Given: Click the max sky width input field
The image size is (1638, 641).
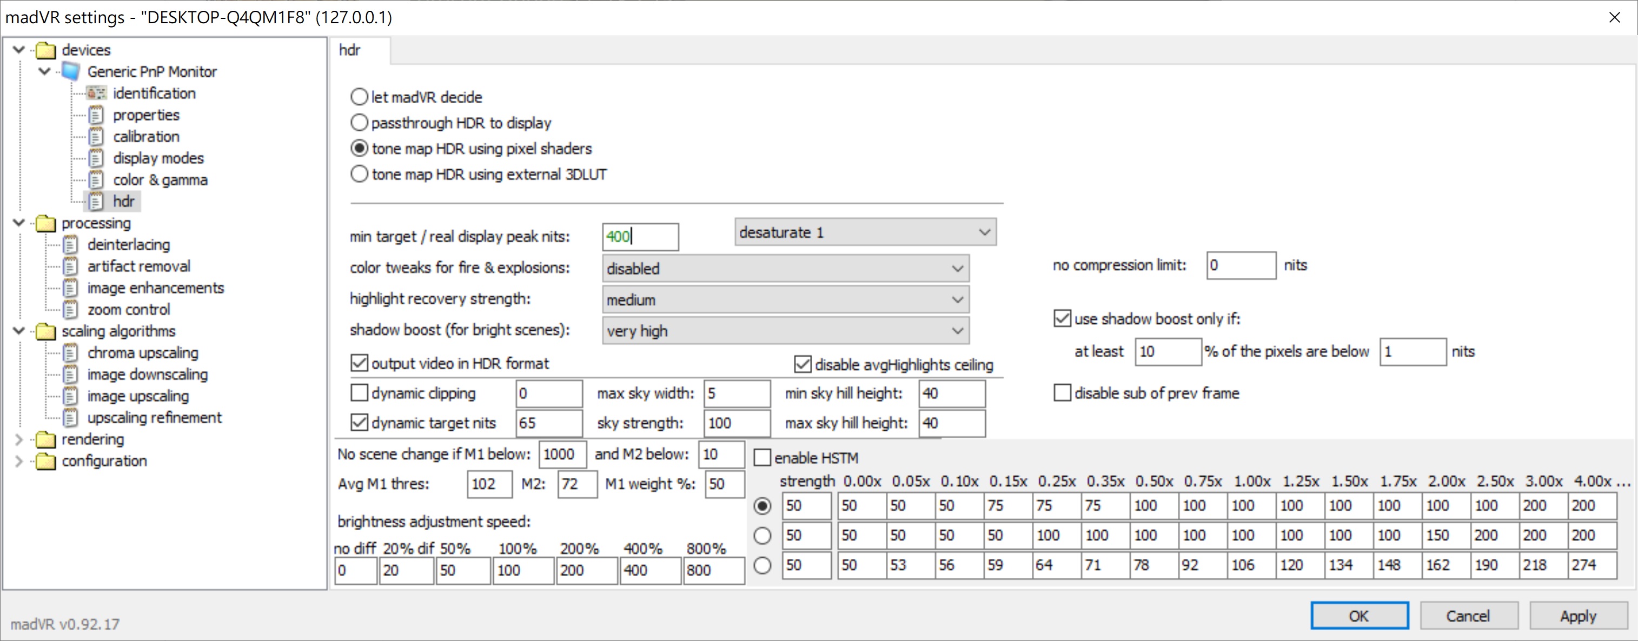Looking at the screenshot, I should pyautogui.click(x=737, y=393).
